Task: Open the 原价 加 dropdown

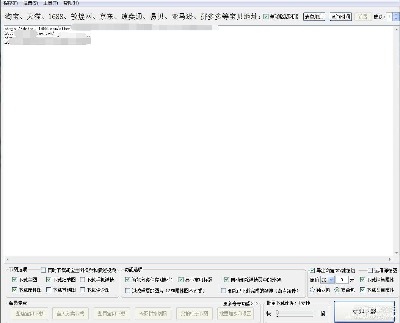Action: [331, 280]
